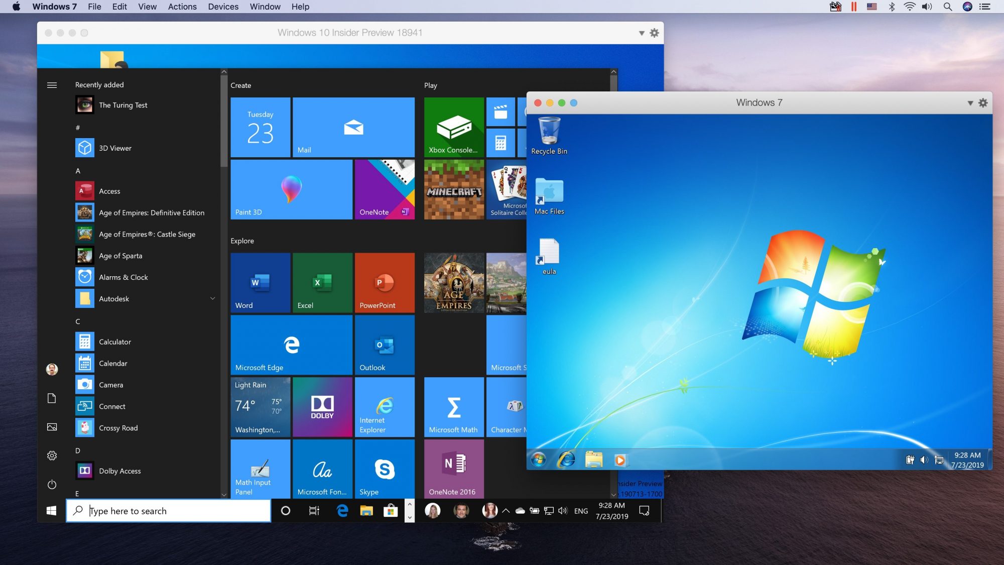Open Windows Explorer in Windows 7 taskbar

click(x=593, y=460)
